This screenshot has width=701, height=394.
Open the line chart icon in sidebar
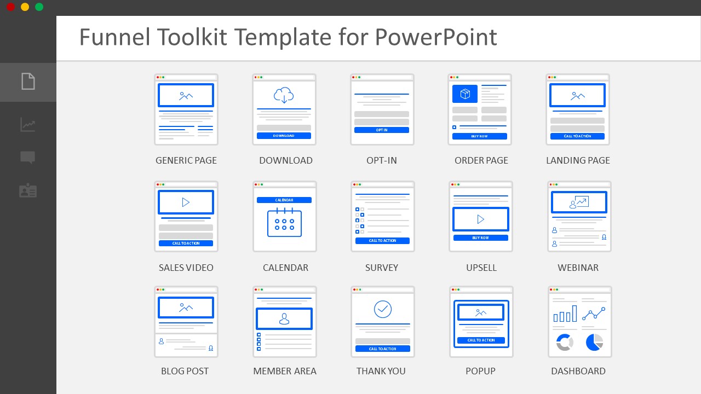pos(28,125)
